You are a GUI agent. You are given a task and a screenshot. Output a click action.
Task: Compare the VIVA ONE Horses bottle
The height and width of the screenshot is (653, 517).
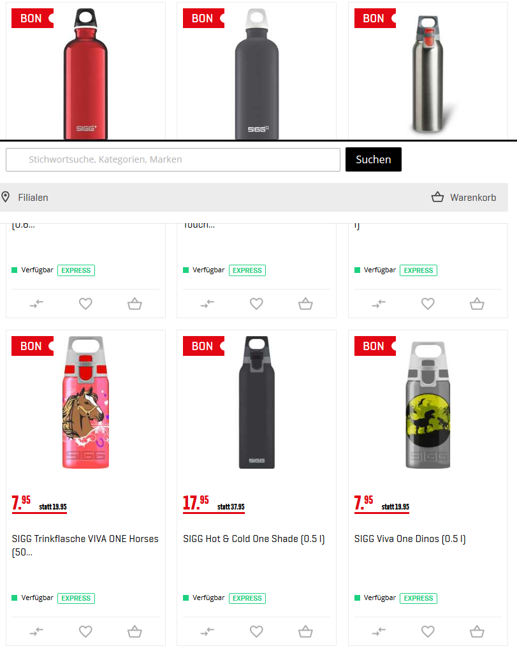pyautogui.click(x=36, y=632)
